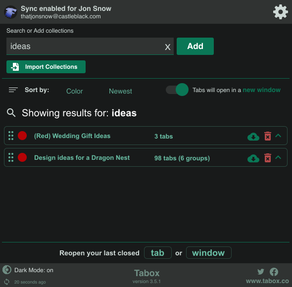
Task: Click the sync refresh icon
Action: point(7,282)
